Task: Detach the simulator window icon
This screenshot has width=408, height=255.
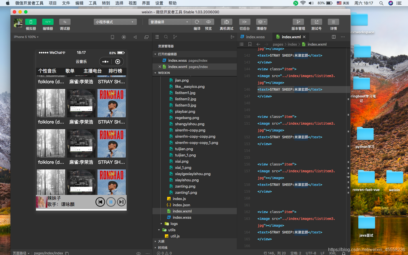Action: (146, 37)
